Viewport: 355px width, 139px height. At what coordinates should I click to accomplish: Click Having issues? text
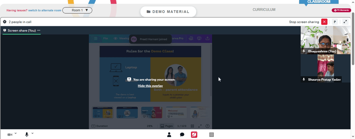(x=17, y=10)
